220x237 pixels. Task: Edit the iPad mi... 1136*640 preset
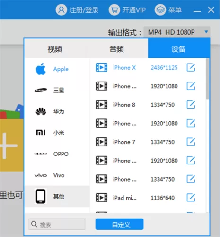tap(191, 198)
